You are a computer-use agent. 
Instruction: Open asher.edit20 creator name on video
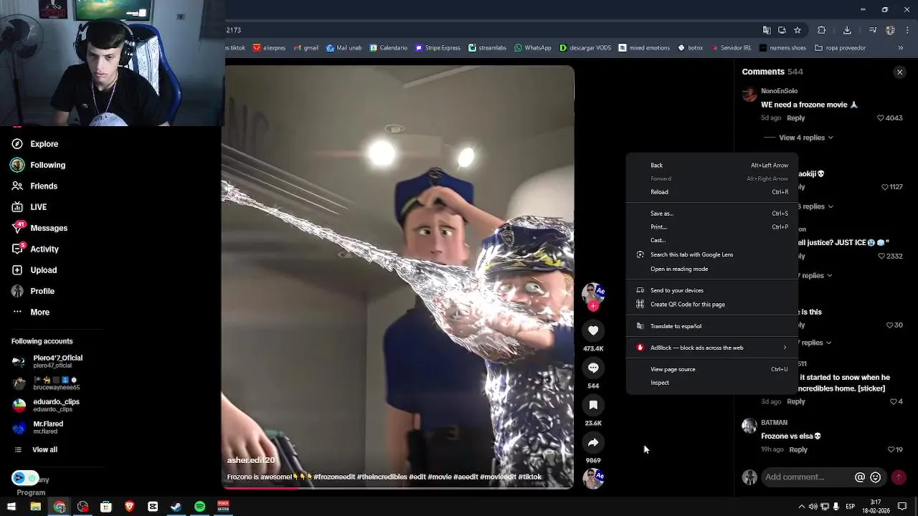pyautogui.click(x=251, y=460)
